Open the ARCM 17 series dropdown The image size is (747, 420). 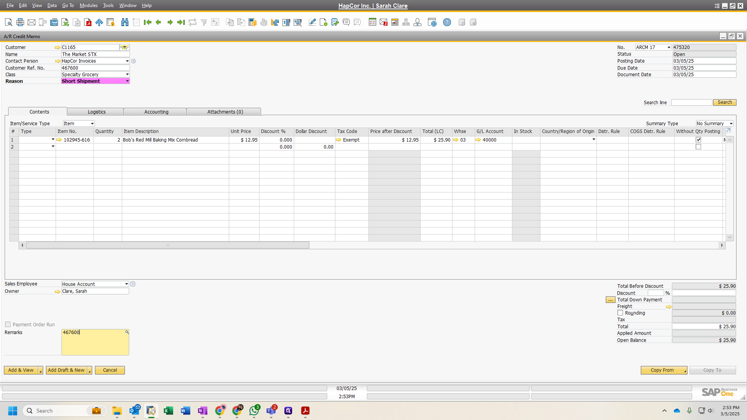click(669, 47)
